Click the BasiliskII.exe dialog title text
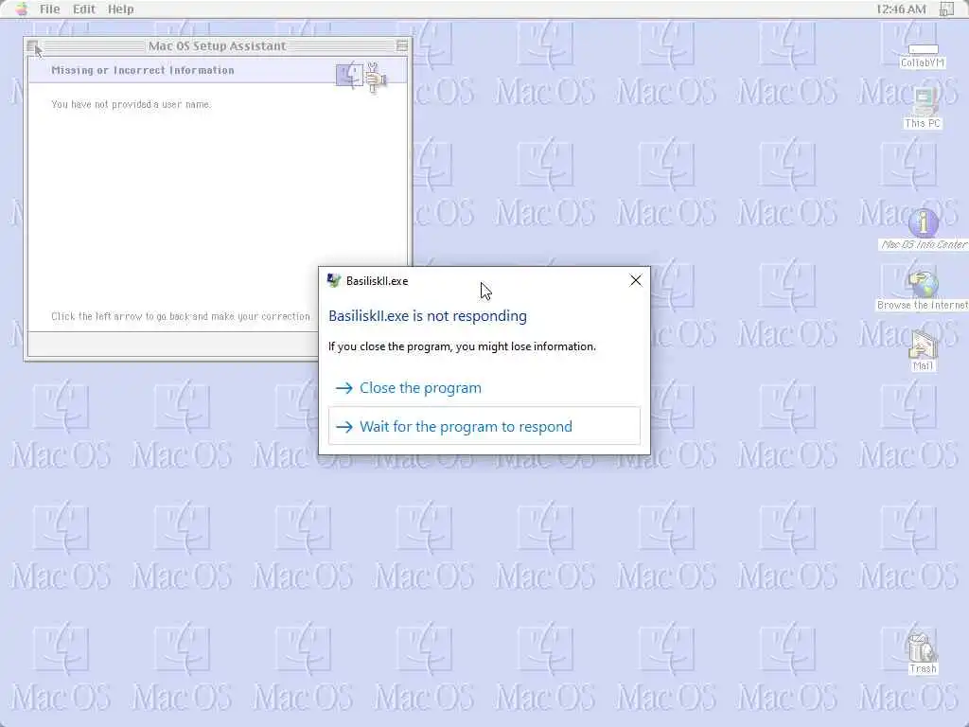Image resolution: width=969 pixels, height=727 pixels. pos(377,280)
